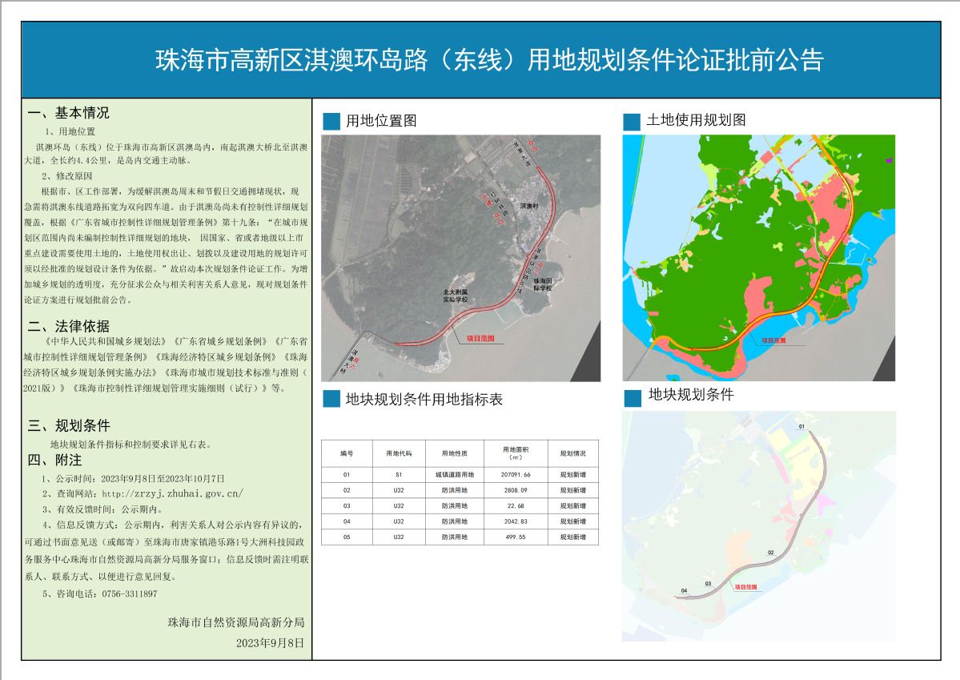960x680 pixels.
Task: Click the 规划新增 cell in row 01
Action: [573, 475]
